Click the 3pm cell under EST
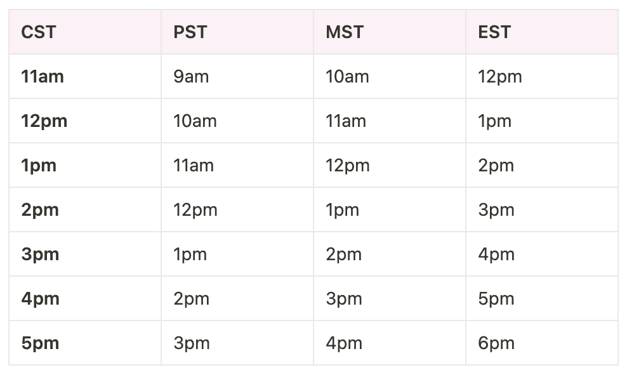This screenshot has height=377, width=627. 496,210
